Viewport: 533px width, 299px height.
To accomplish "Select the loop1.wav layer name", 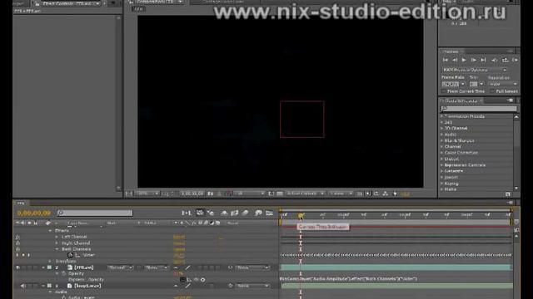I will (87, 286).
